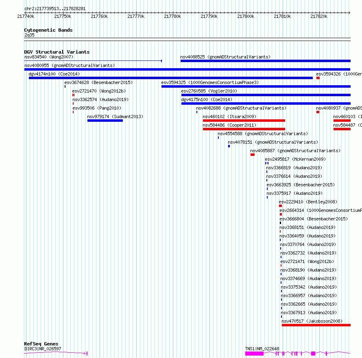Open esv993506 (Pang2010) label
Viewport: 362px width, 358px height.
pyautogui.click(x=97, y=108)
